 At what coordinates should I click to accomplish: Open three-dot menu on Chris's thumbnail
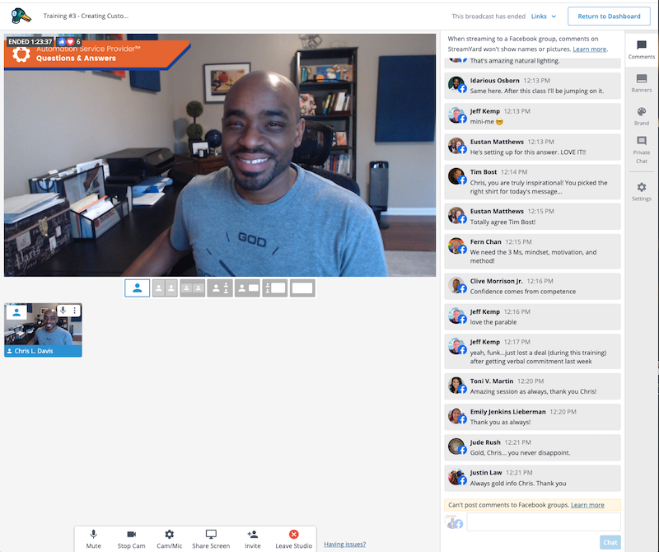(75, 311)
